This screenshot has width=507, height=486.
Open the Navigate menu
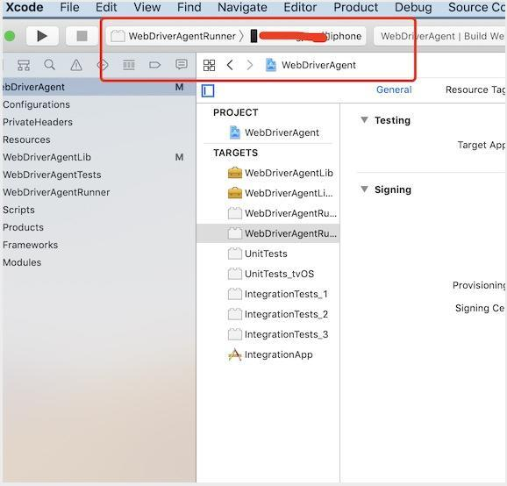pos(242,7)
